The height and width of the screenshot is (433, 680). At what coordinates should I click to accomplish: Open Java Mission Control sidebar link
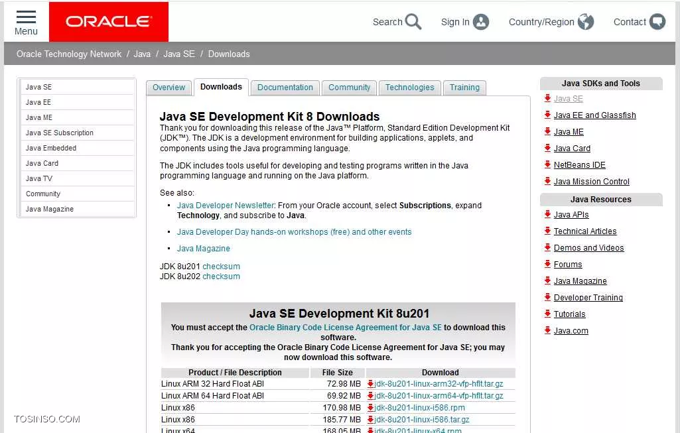tap(592, 182)
